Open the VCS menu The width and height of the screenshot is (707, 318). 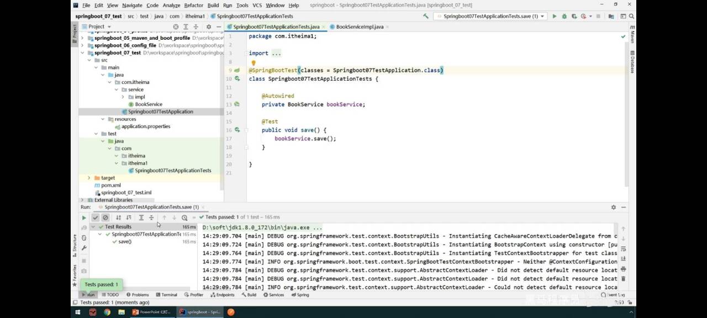coord(257,5)
